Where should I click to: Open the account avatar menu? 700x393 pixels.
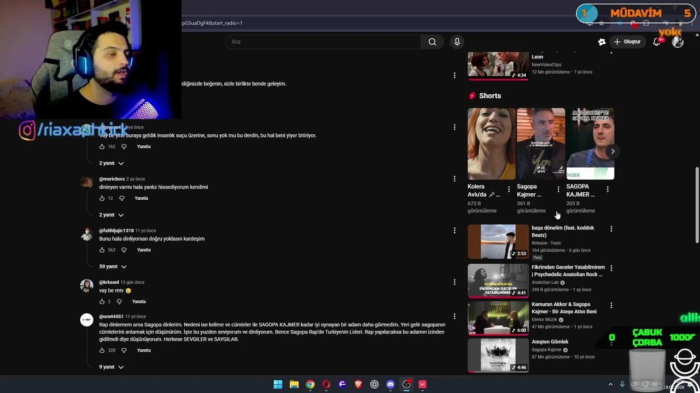tap(678, 42)
